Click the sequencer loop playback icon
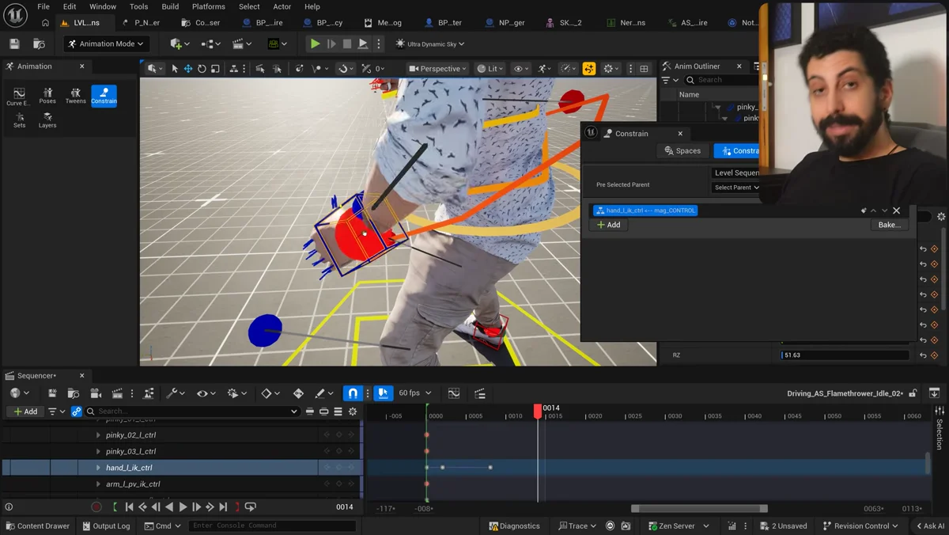 (251, 507)
